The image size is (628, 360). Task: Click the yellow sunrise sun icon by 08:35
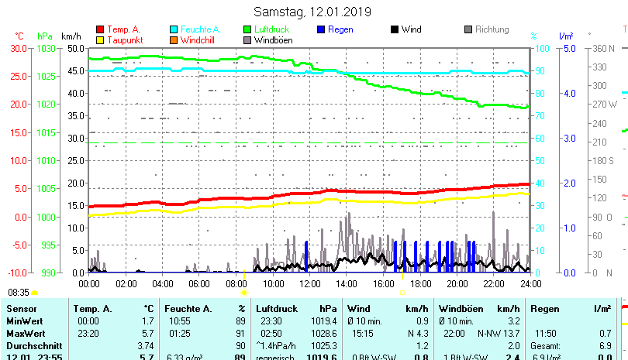[35, 293]
